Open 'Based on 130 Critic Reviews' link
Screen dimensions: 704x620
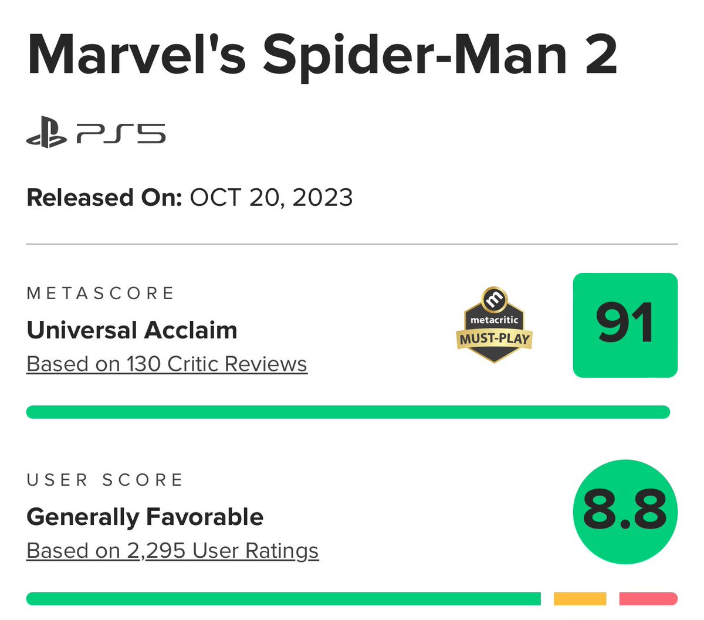[x=167, y=364]
